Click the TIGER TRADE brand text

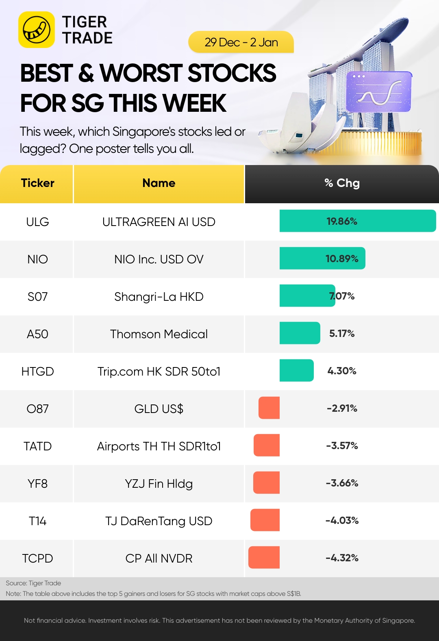point(87,30)
